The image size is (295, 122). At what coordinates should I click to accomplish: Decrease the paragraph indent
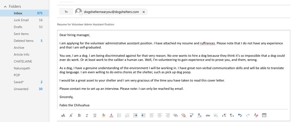tap(135, 115)
